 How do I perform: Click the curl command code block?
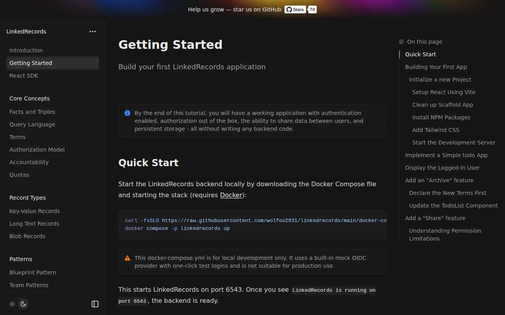(252, 224)
